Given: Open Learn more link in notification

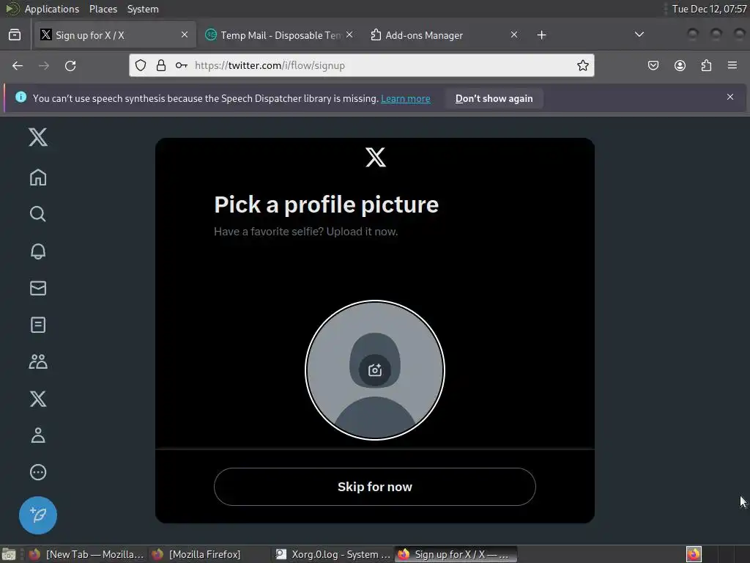Looking at the screenshot, I should tap(405, 99).
